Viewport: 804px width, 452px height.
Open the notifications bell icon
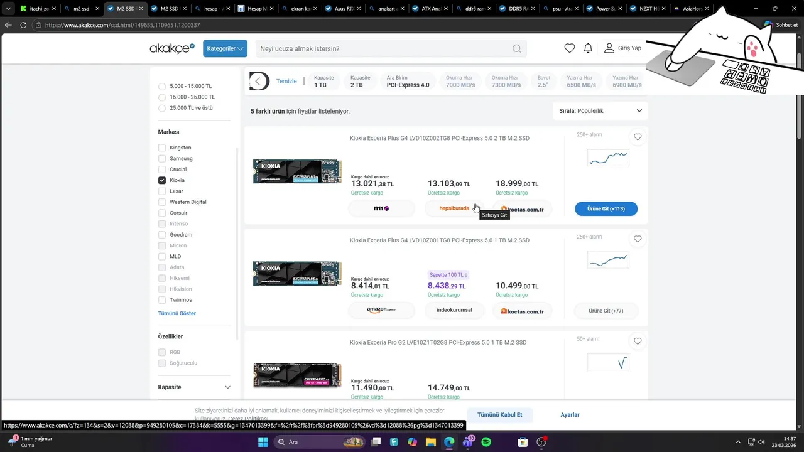[588, 48]
